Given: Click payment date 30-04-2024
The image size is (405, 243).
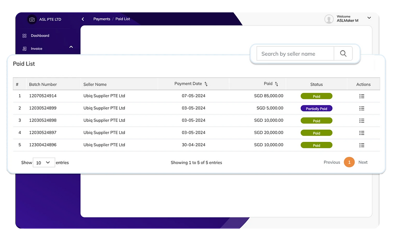Looking at the screenshot, I should pyautogui.click(x=194, y=145).
